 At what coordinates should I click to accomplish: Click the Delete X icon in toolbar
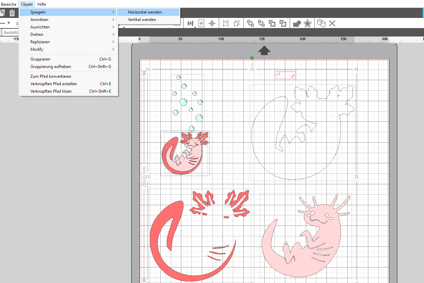click(x=332, y=23)
